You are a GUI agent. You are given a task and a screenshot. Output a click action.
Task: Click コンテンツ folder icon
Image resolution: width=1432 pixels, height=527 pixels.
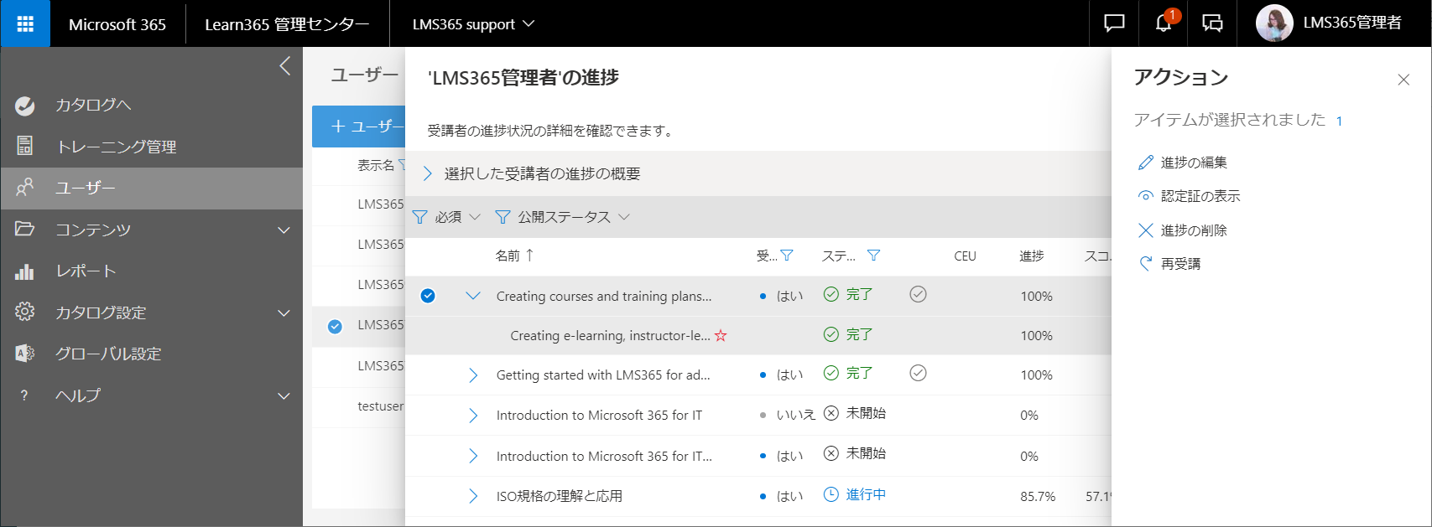[x=25, y=229]
